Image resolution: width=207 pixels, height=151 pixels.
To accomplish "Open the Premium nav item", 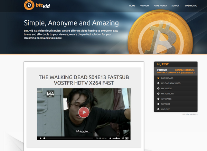I will click(144, 6).
